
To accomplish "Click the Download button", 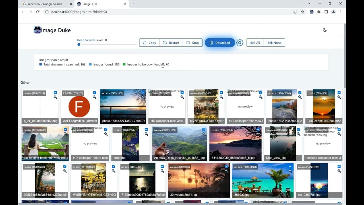I will click(220, 43).
